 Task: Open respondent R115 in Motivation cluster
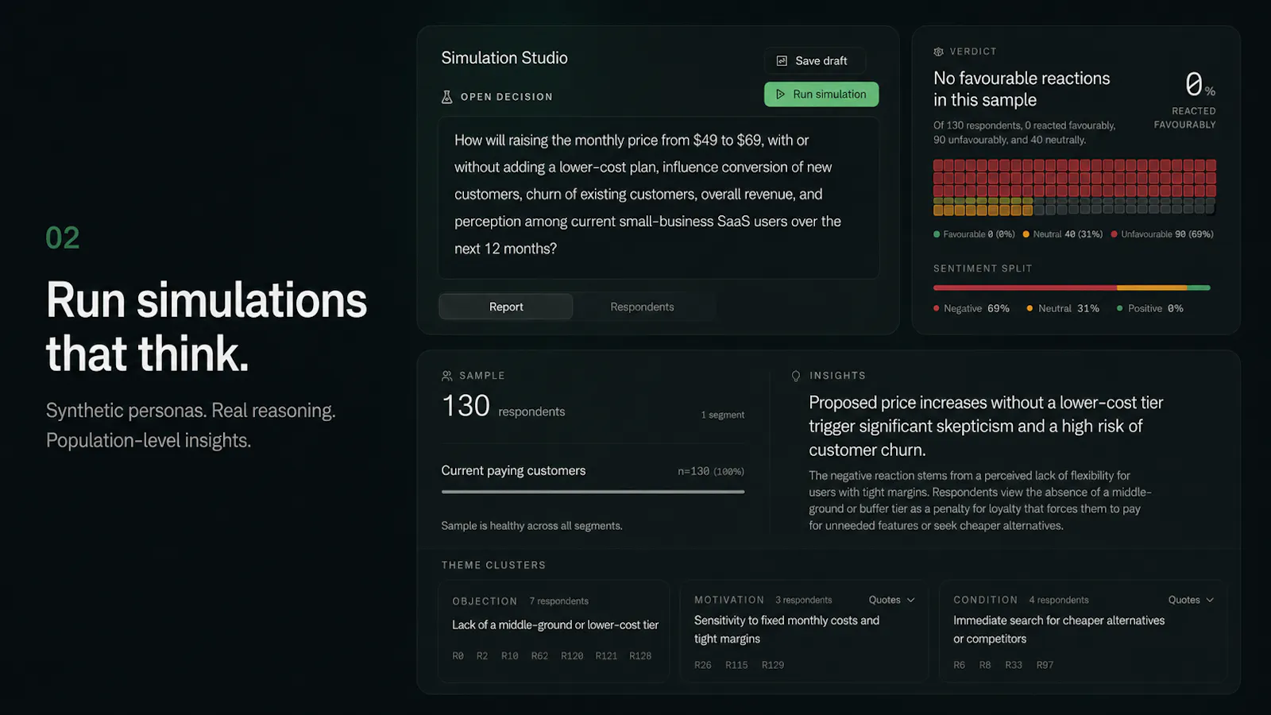(736, 665)
